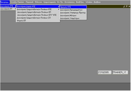Viewport: 131px width, 91px height.
Task: Choose Διαχείριση Χρηματοδοτικών Πινάκων ΚΠΣ
Action: tap(38, 9)
